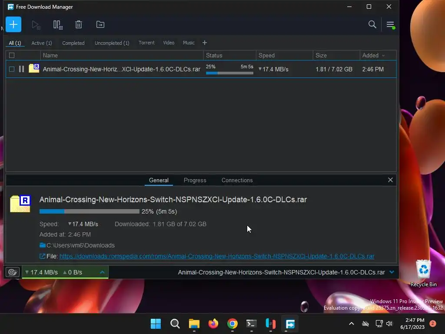Open the Windows Start menu
The height and width of the screenshot is (334, 445).
[156, 324]
